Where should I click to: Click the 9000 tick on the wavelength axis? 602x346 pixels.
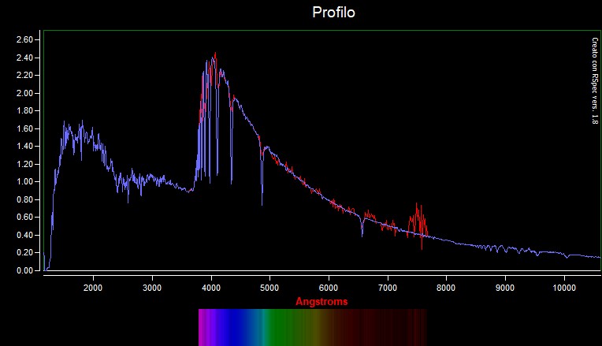click(504, 288)
